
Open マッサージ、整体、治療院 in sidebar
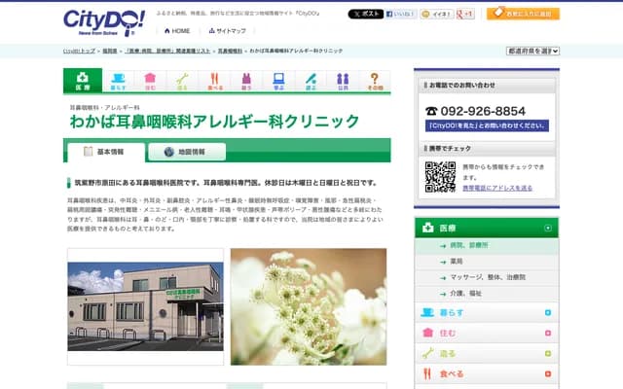(487, 277)
